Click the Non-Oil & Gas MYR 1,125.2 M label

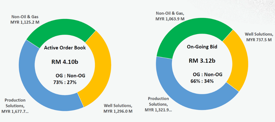25,19
